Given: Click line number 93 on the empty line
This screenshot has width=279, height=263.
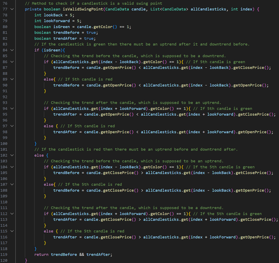Looking at the screenshot, I should coord(7,103).
